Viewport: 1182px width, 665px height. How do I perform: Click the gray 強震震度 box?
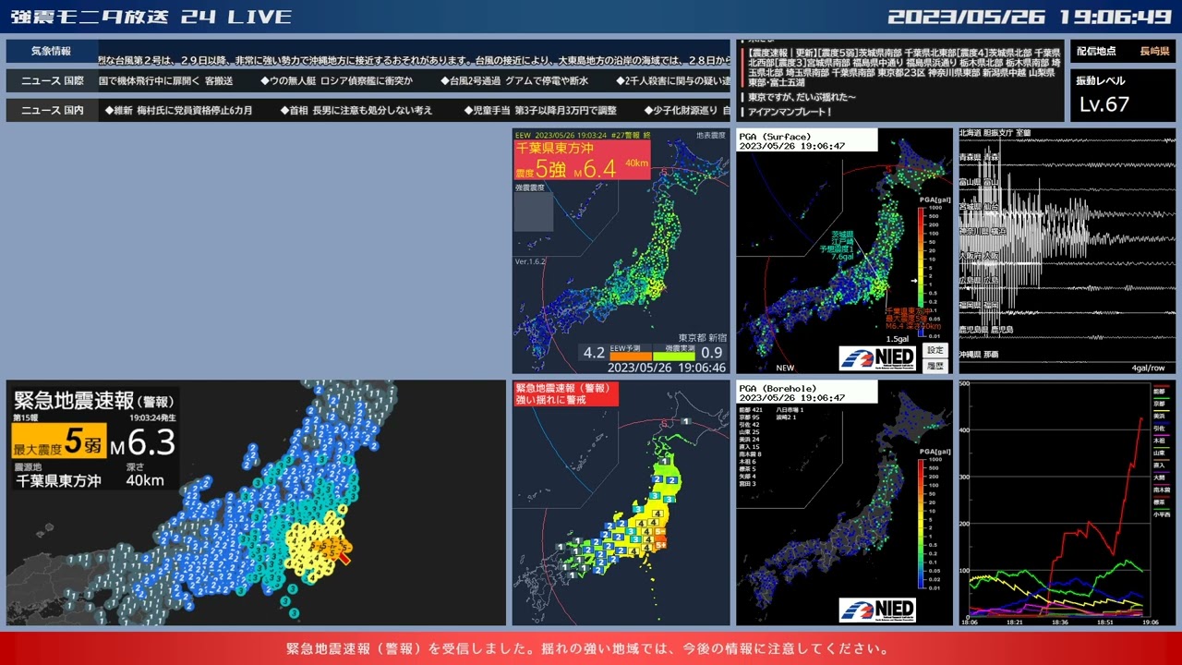534,212
